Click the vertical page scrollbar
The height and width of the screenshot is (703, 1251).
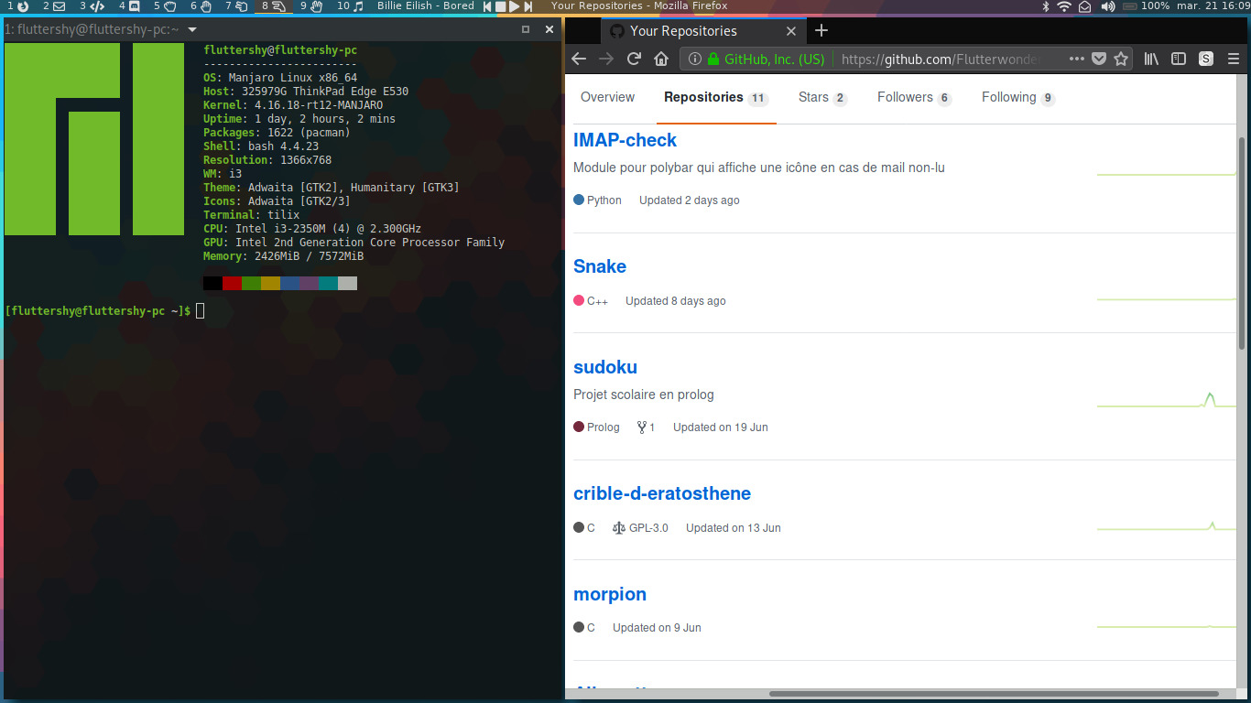point(1242,243)
